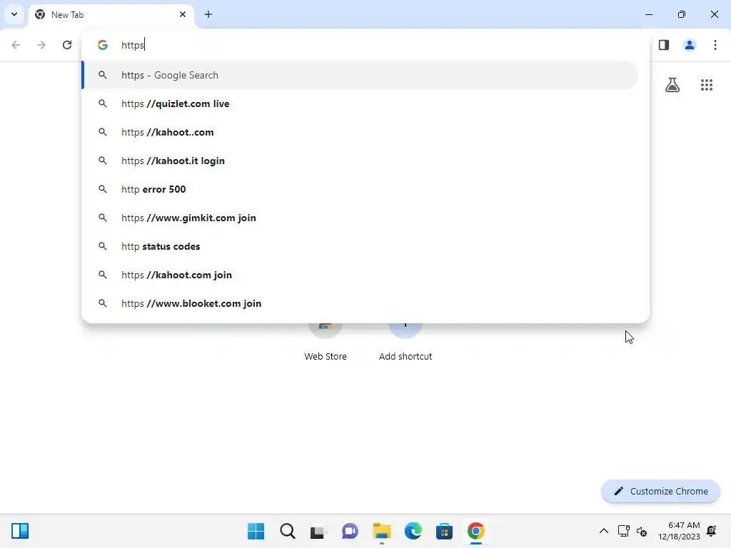This screenshot has height=548, width=731.
Task: Select 'https //quizlet.com live' suggestion
Action: click(360, 103)
